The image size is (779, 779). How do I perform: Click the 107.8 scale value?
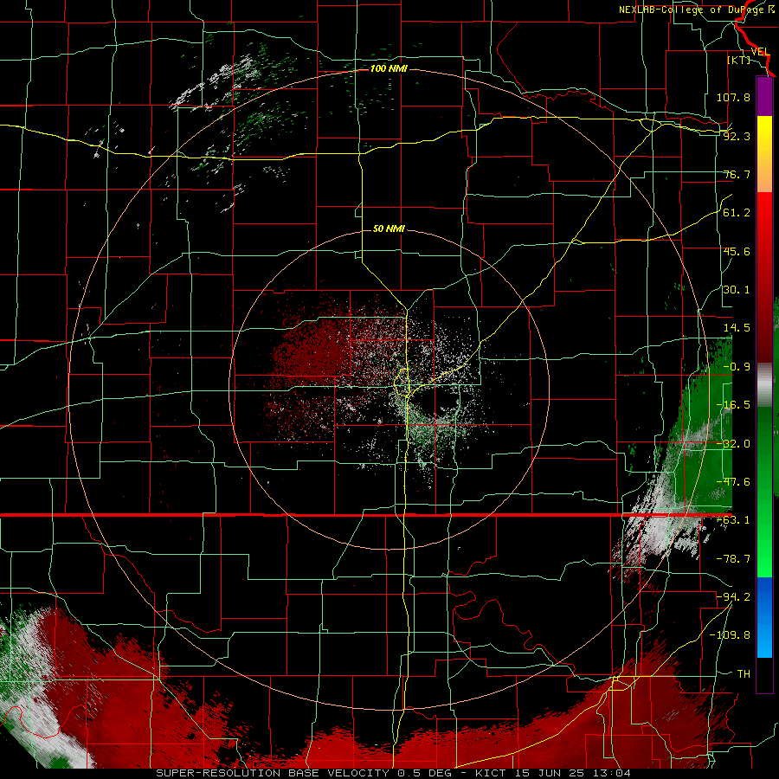[733, 97]
